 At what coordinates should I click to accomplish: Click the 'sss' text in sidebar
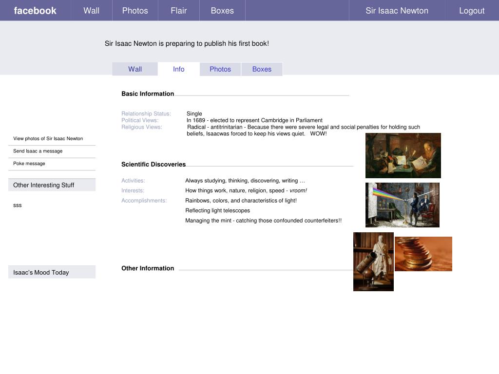pyautogui.click(x=18, y=206)
